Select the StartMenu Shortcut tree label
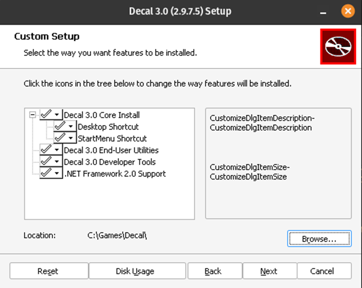This screenshot has width=362, height=288. point(112,138)
